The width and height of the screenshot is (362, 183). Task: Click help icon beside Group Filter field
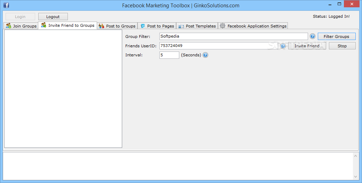[312, 36]
